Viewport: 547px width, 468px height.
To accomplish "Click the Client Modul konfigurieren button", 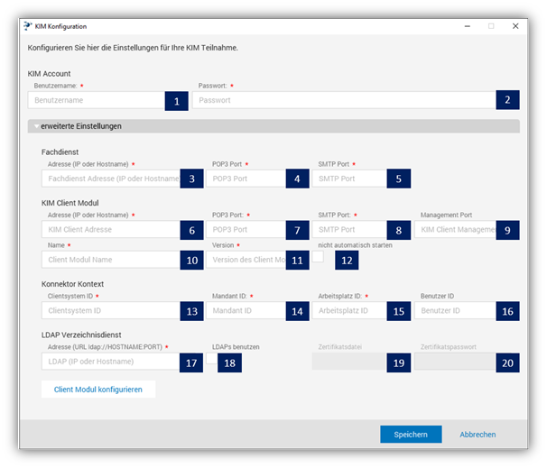I will tap(98, 390).
